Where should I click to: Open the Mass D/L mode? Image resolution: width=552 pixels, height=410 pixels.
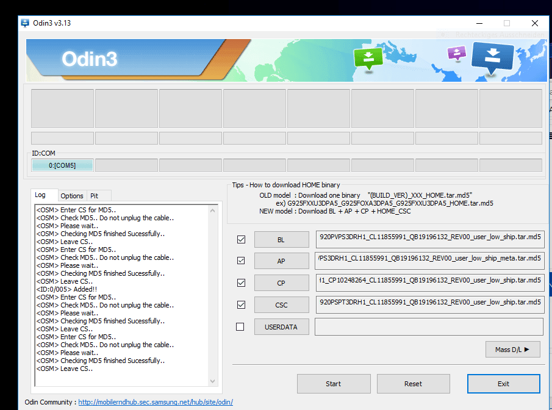coord(512,350)
